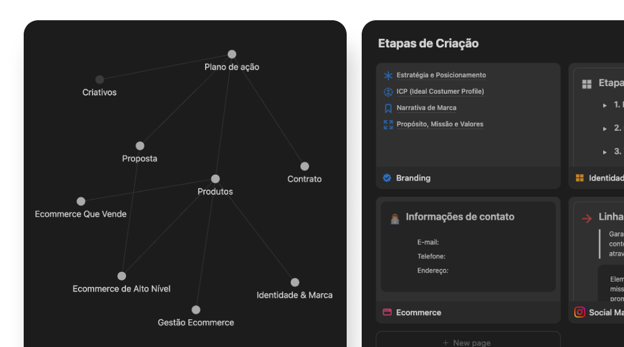The width and height of the screenshot is (624, 347).
Task: Click the expand-arrows icon beside Propósito, Missão e Valores
Action: click(x=388, y=124)
